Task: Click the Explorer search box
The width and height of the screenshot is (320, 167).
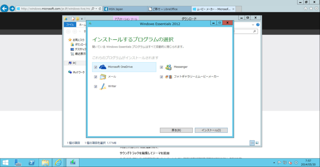Action: pos(245,31)
